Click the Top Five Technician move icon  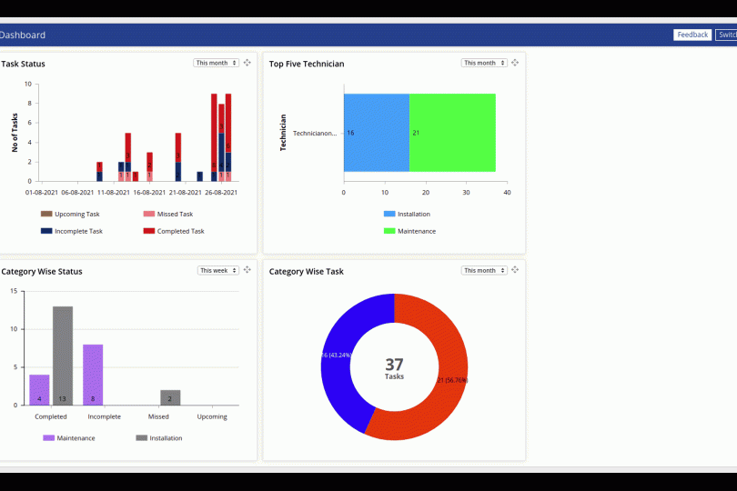click(515, 63)
